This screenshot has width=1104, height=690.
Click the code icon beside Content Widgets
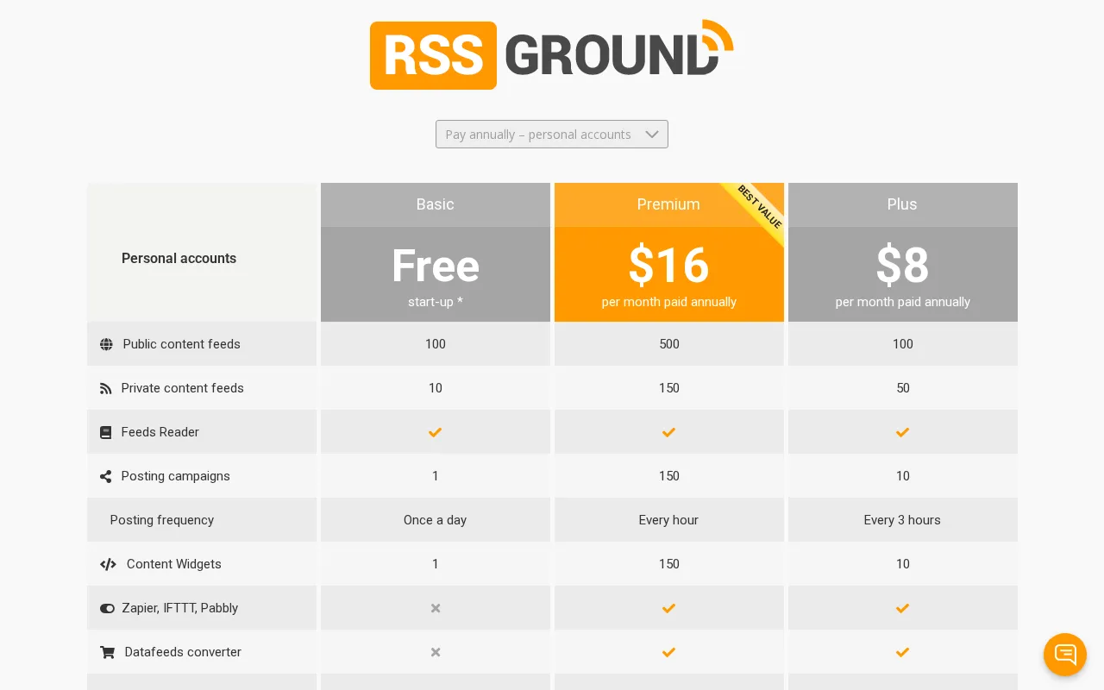108,564
